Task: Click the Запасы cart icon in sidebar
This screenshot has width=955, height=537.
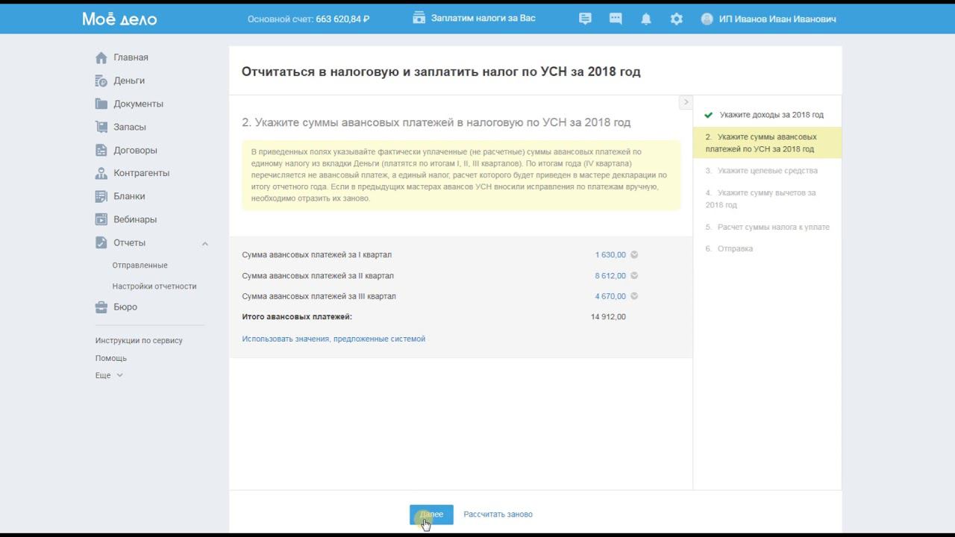Action: point(101,127)
